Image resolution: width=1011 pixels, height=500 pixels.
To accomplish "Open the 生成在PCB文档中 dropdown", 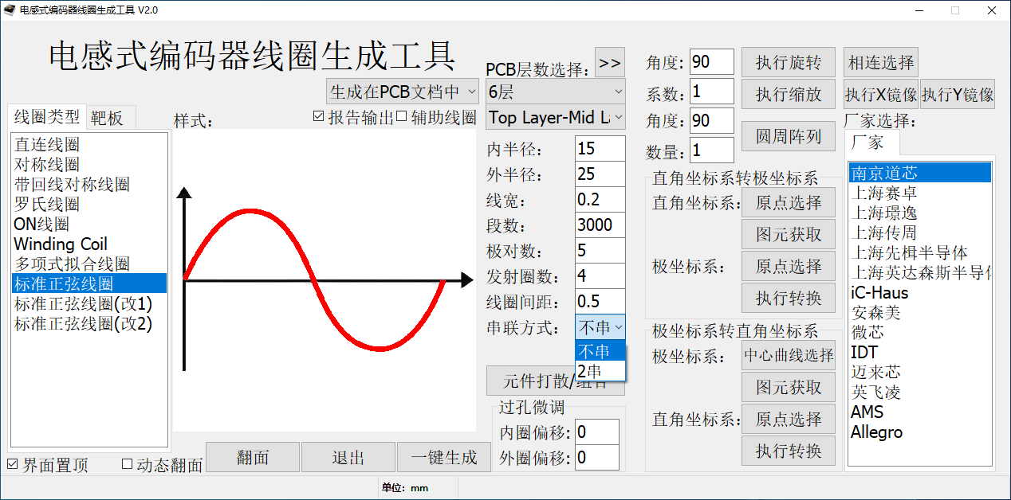I will 402,92.
